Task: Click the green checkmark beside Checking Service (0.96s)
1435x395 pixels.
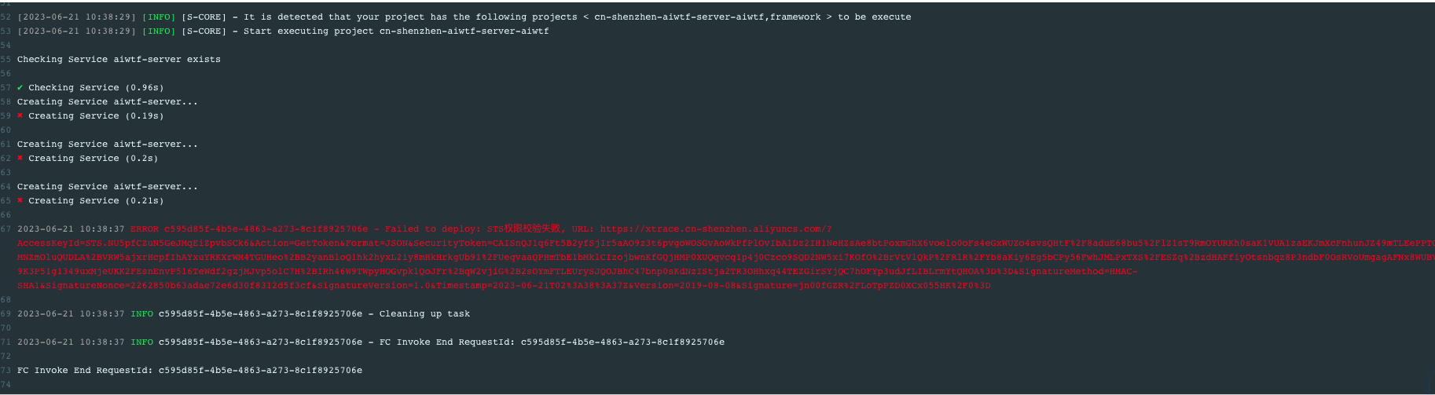Action: click(20, 88)
